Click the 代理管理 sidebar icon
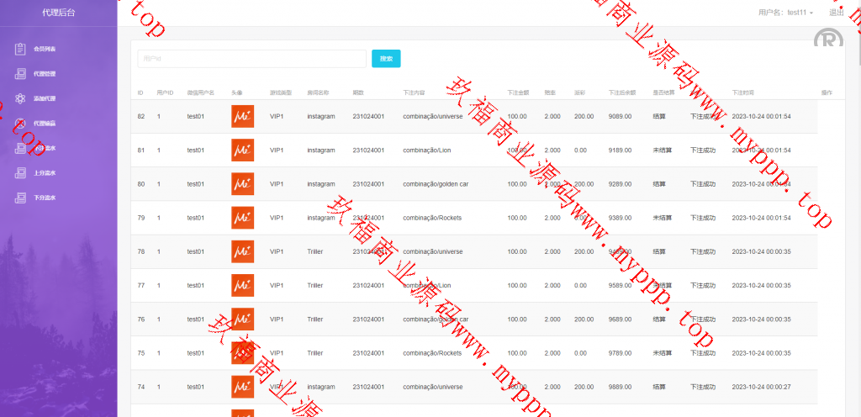This screenshot has height=417, width=861. (x=20, y=74)
